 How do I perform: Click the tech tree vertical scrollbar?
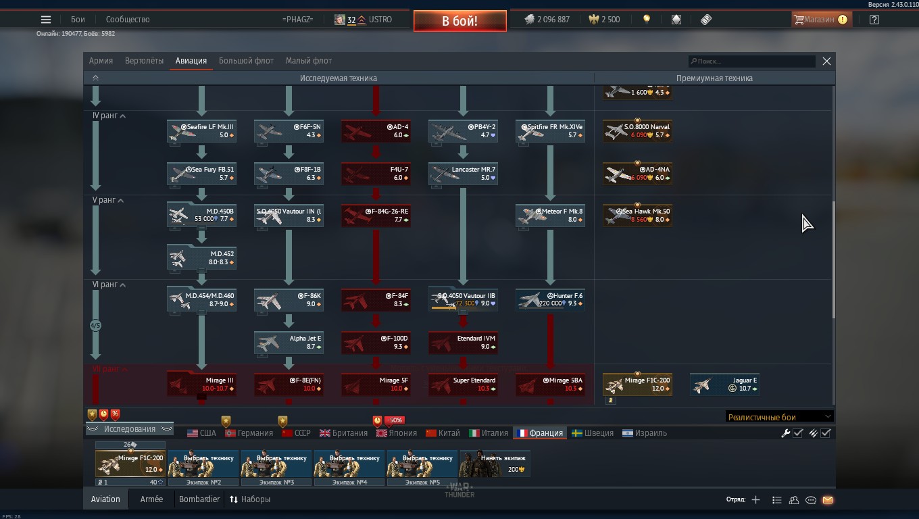pyautogui.click(x=833, y=259)
